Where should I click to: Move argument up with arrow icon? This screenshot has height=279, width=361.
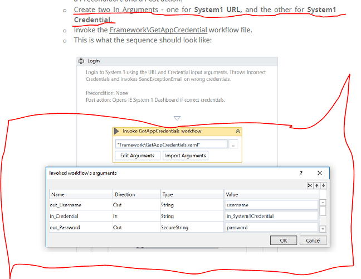tap(317, 185)
